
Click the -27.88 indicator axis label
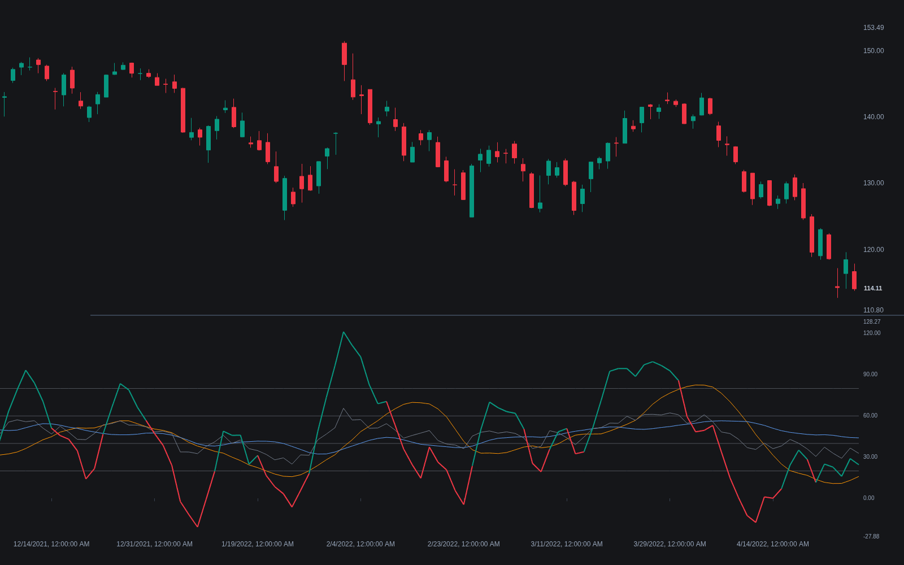coord(871,537)
